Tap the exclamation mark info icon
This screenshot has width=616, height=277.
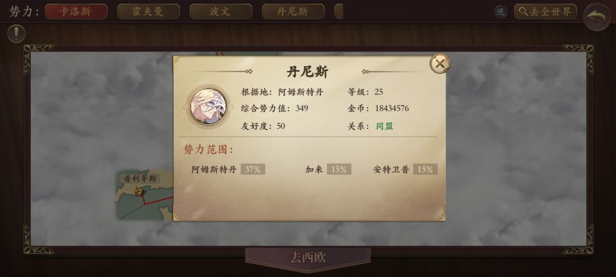click(17, 34)
